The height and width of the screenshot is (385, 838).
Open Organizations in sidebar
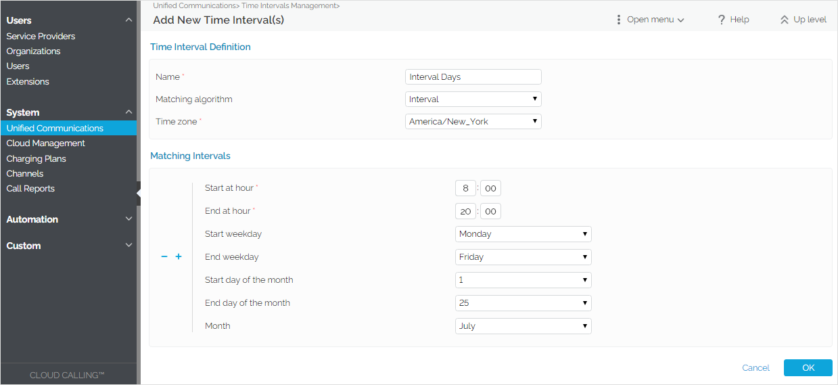pos(33,51)
